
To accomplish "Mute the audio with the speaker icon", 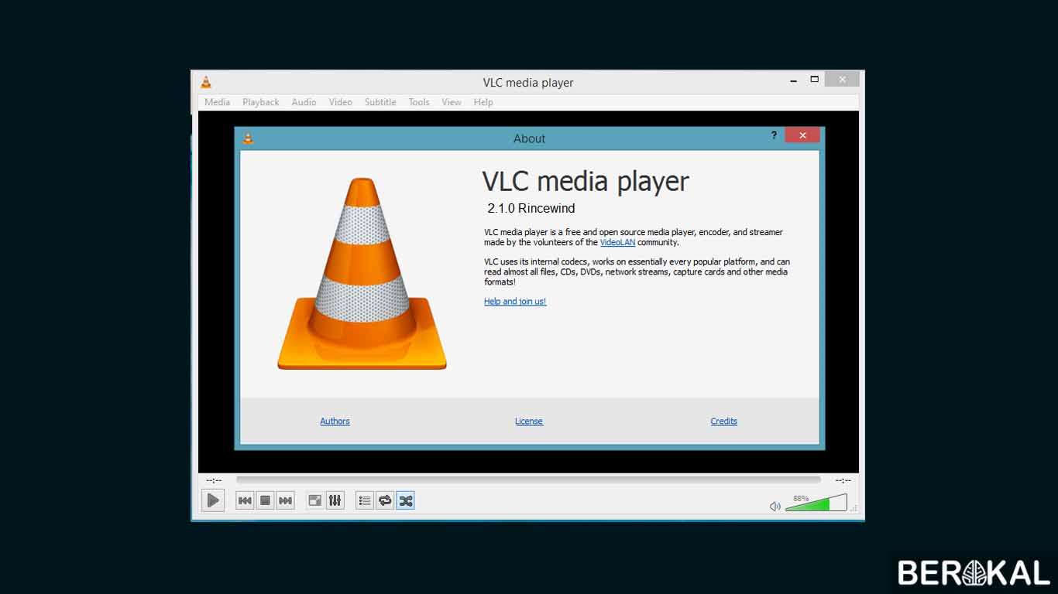I will pyautogui.click(x=775, y=505).
